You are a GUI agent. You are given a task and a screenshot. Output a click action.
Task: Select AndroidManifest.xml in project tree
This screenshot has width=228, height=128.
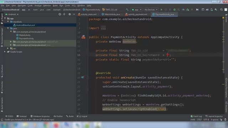(x=40, y=25)
